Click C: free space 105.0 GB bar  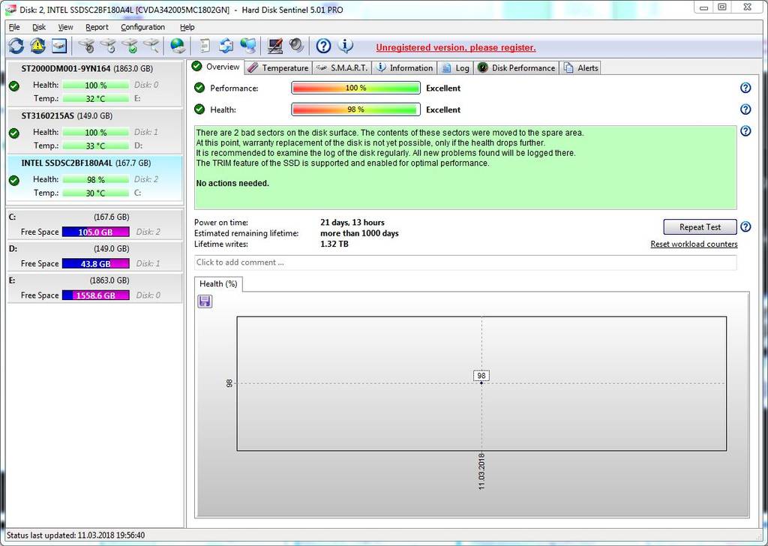(95, 232)
